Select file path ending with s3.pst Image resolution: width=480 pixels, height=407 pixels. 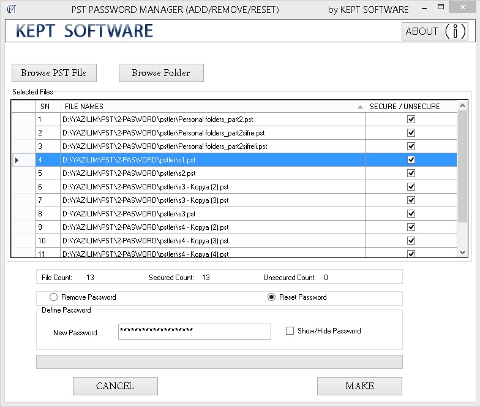(x=213, y=213)
